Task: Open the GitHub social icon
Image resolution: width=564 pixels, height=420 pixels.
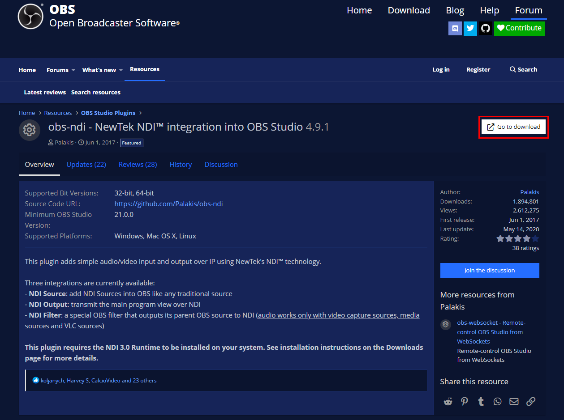Action: 486,28
